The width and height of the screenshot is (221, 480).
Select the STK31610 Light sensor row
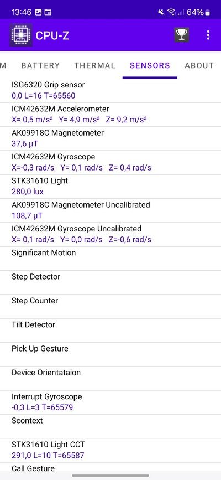click(110, 187)
